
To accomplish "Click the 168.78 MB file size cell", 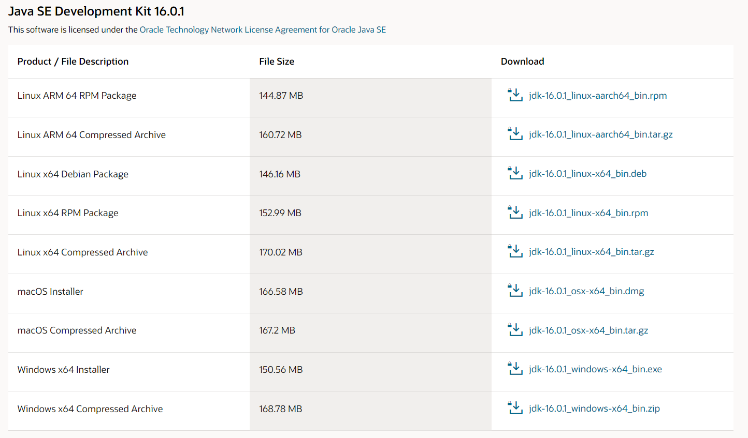I will pos(370,411).
